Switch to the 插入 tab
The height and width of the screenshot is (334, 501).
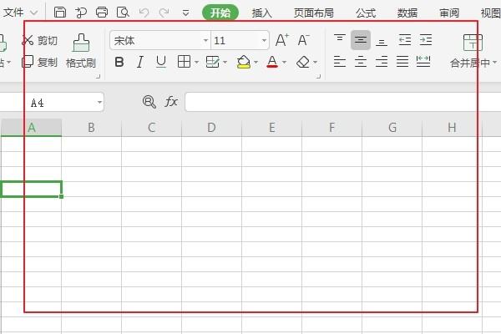click(x=261, y=13)
